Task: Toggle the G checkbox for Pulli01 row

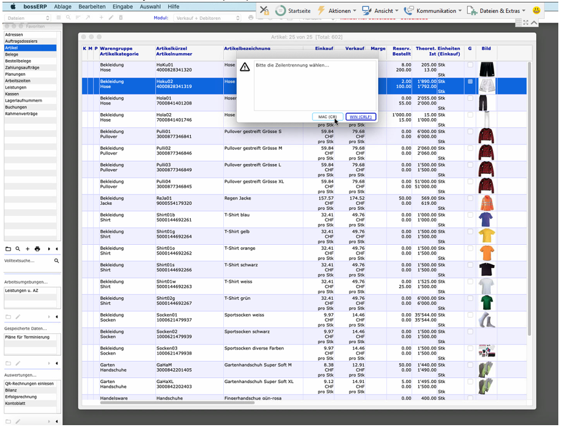Action: (470, 132)
